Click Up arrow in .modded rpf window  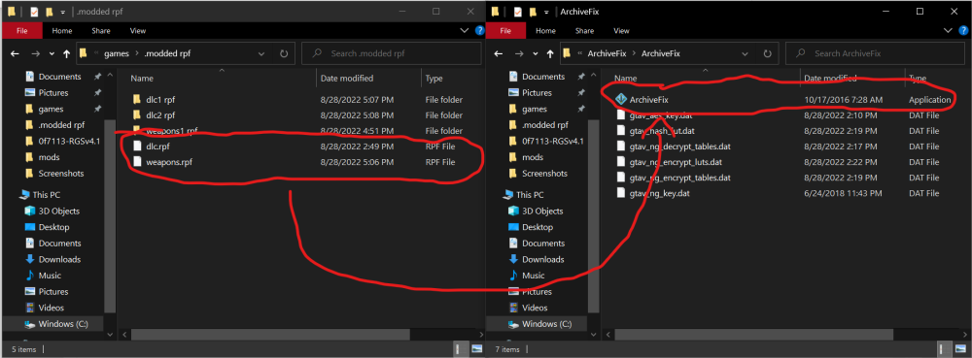coord(66,53)
